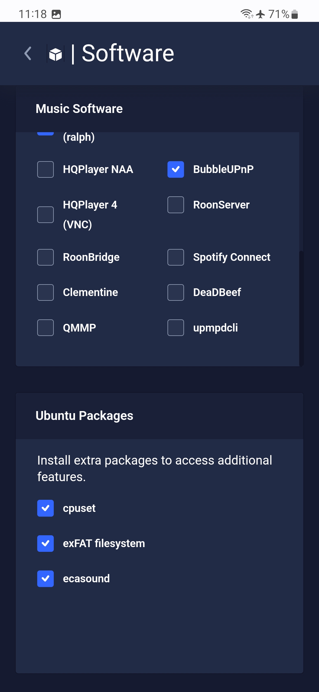The image size is (319, 692).
Task: Open the image notification icon in status bar
Action: click(x=56, y=14)
